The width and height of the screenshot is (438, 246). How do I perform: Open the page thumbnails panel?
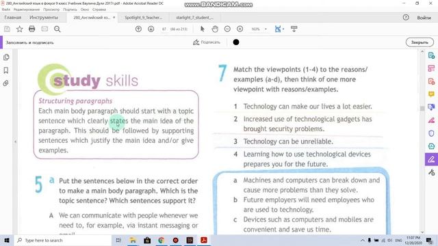point(6,57)
